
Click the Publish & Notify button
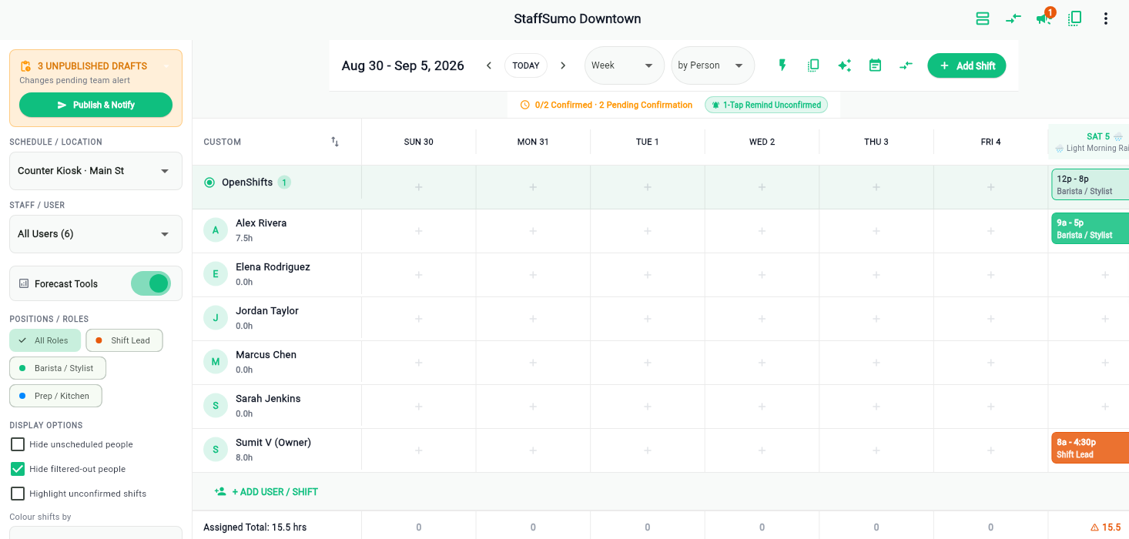click(95, 105)
